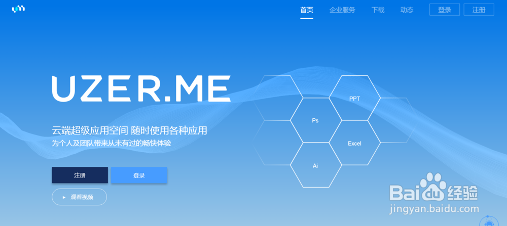Open the 动态 navigation item
Image resolution: width=507 pixels, height=226 pixels.
coord(407,10)
